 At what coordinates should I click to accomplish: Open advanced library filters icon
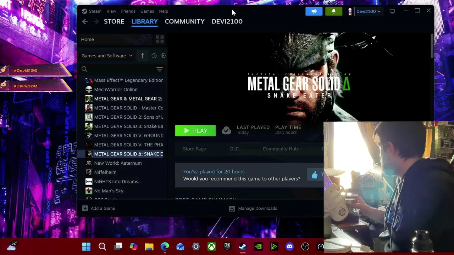[x=160, y=69]
